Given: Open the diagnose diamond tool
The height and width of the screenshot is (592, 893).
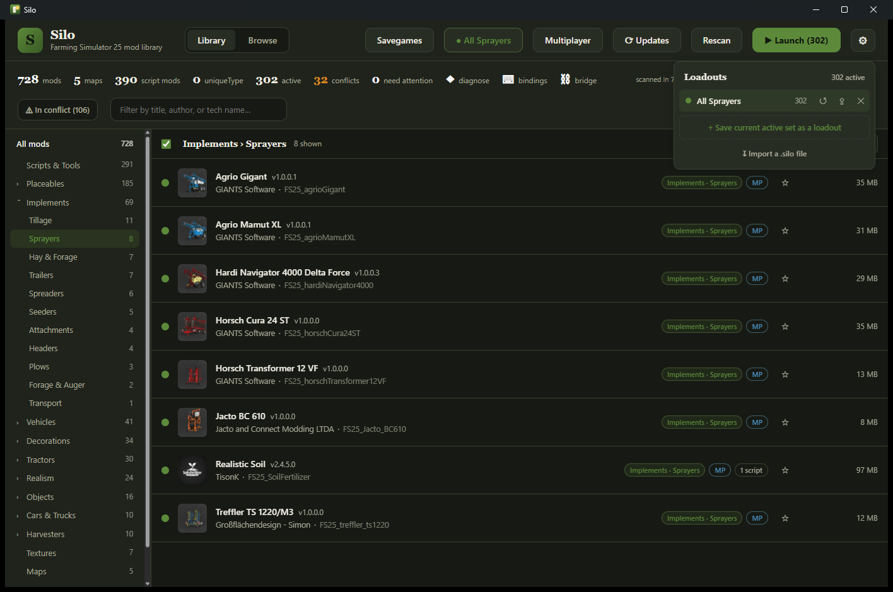Looking at the screenshot, I should 468,80.
